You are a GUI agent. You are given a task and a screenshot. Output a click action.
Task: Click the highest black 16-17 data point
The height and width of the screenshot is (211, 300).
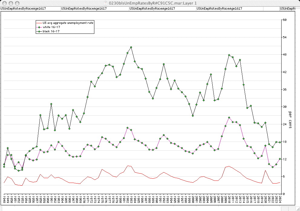[x=131, y=47]
